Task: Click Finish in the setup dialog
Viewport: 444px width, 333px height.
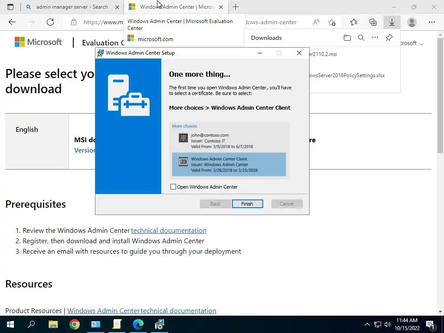Action: pyautogui.click(x=247, y=204)
